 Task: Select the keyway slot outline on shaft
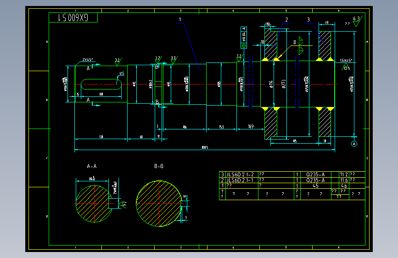[x=101, y=84]
